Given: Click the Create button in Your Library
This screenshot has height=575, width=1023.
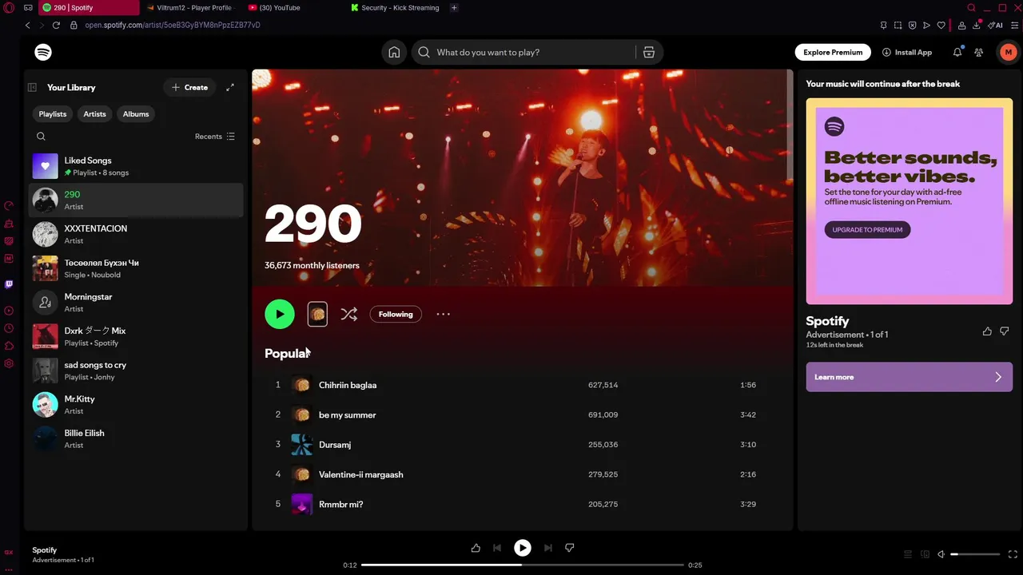Looking at the screenshot, I should click(x=189, y=87).
